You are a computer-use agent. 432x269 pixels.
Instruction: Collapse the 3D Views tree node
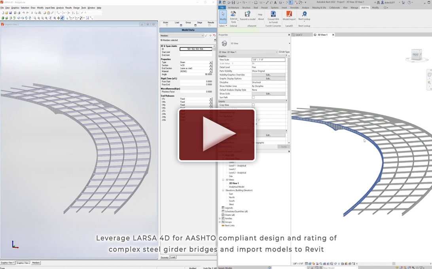[223, 180]
